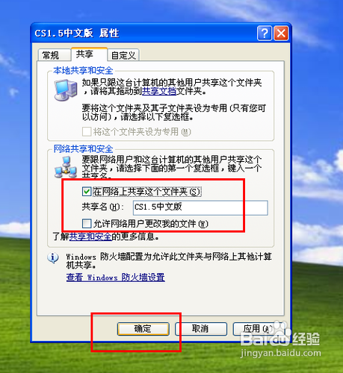The image size is (343, 373).
Task: Click the help question mark title bar icon
Action: pyautogui.click(x=265, y=33)
